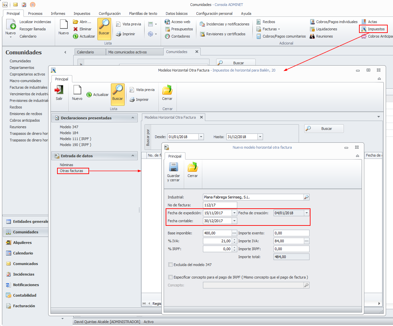Click % IRPF spinner arrows
Image resolution: width=393 pixels, height=326 pixels.
pos(234,249)
